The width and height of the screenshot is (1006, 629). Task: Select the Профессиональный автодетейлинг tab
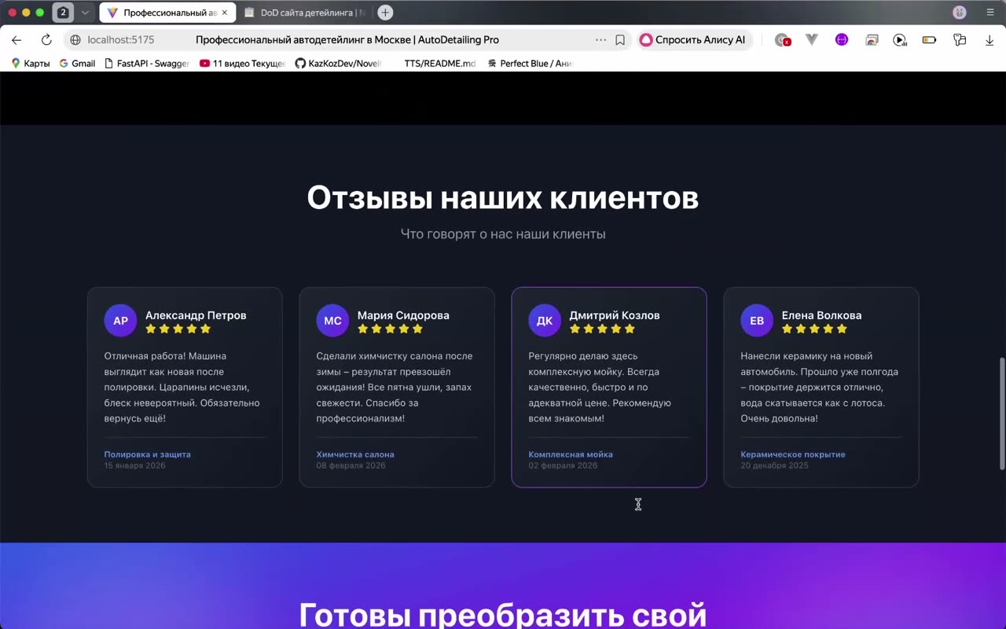[167, 13]
